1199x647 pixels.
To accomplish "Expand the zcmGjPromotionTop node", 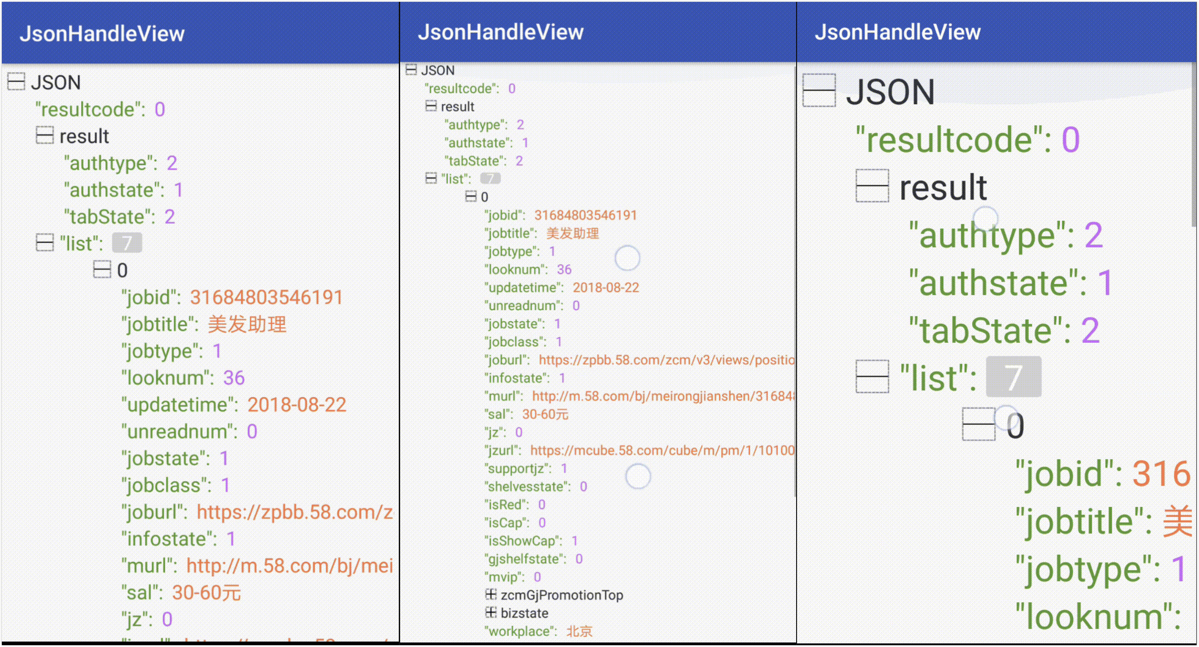I will coord(490,594).
